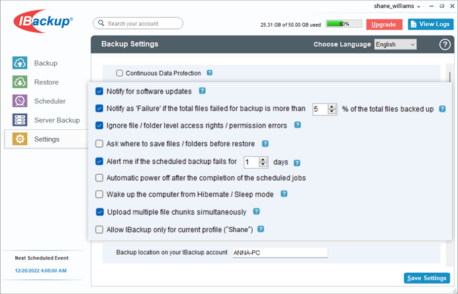Uncheck Ignore file / folder permission errors
Image resolution: width=458 pixels, height=294 pixels.
99,126
